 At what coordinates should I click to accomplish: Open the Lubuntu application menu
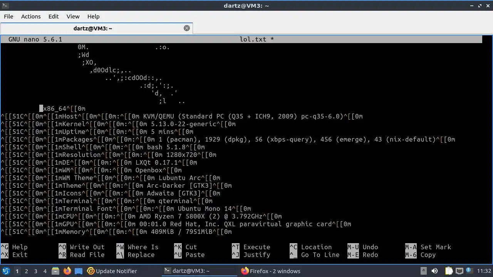click(x=6, y=271)
